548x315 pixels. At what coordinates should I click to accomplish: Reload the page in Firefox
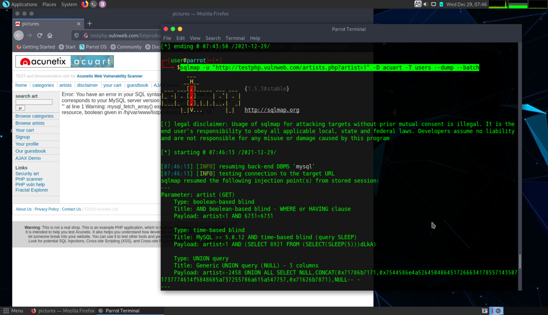[40, 35]
